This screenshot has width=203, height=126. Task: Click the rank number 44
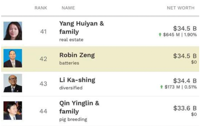click(43, 111)
